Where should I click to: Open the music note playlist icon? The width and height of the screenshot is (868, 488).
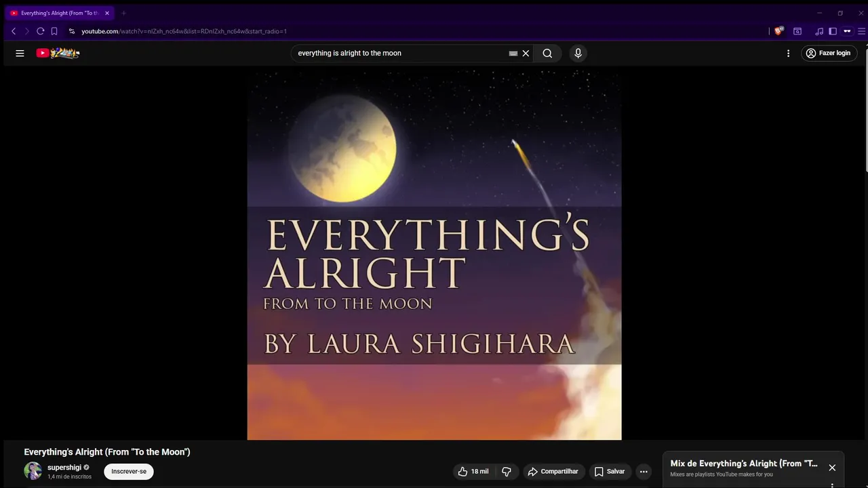pyautogui.click(x=819, y=31)
